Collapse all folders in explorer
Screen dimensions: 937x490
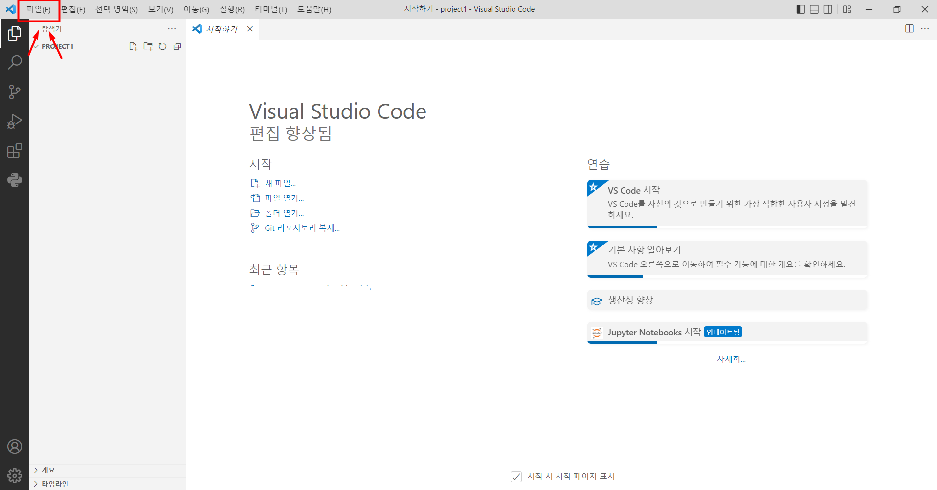tap(177, 46)
